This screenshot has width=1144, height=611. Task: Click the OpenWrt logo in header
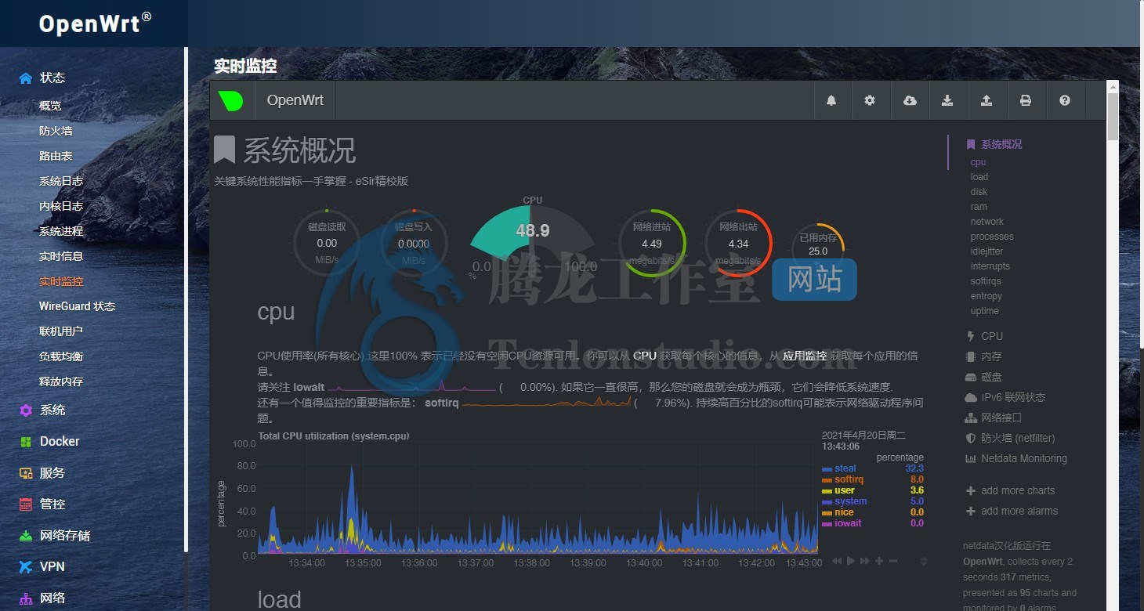[96, 23]
